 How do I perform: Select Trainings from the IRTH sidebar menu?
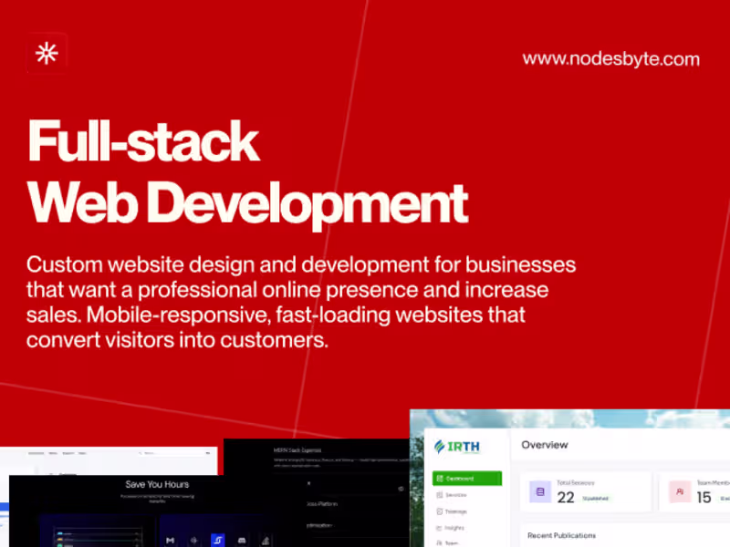[449, 511]
